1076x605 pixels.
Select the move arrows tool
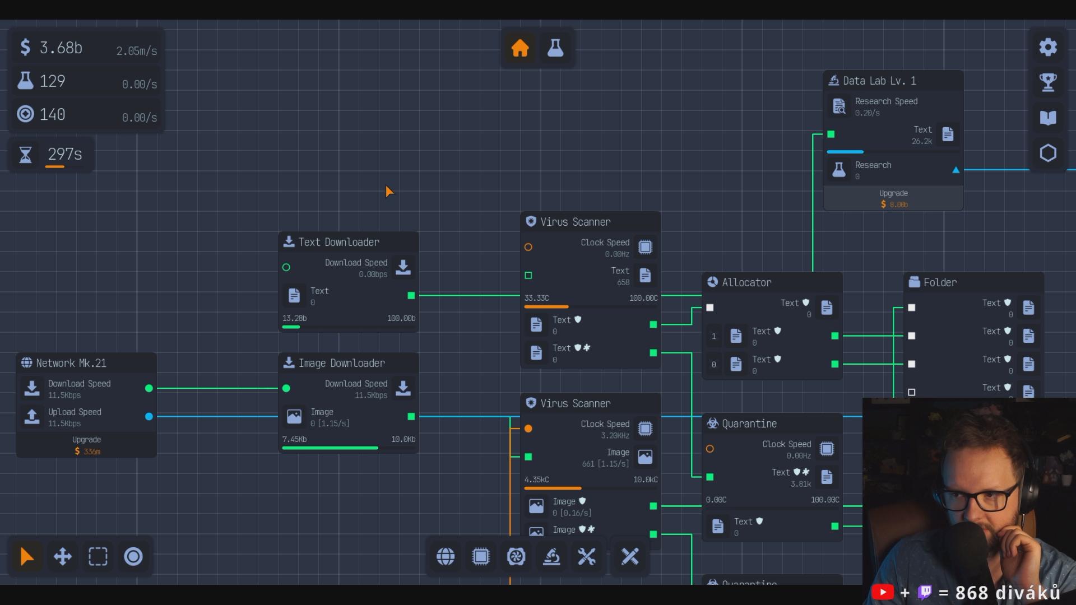click(62, 556)
